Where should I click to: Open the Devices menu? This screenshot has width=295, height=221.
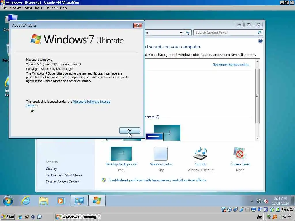pyautogui.click(x=51, y=8)
